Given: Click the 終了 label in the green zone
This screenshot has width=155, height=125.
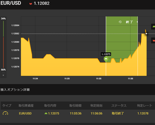Looking at the screenshot, I should (129, 22).
